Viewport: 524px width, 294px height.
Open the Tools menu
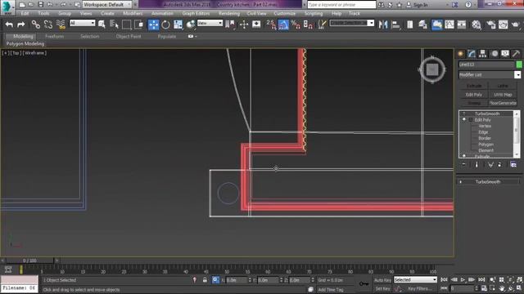tap(43, 13)
